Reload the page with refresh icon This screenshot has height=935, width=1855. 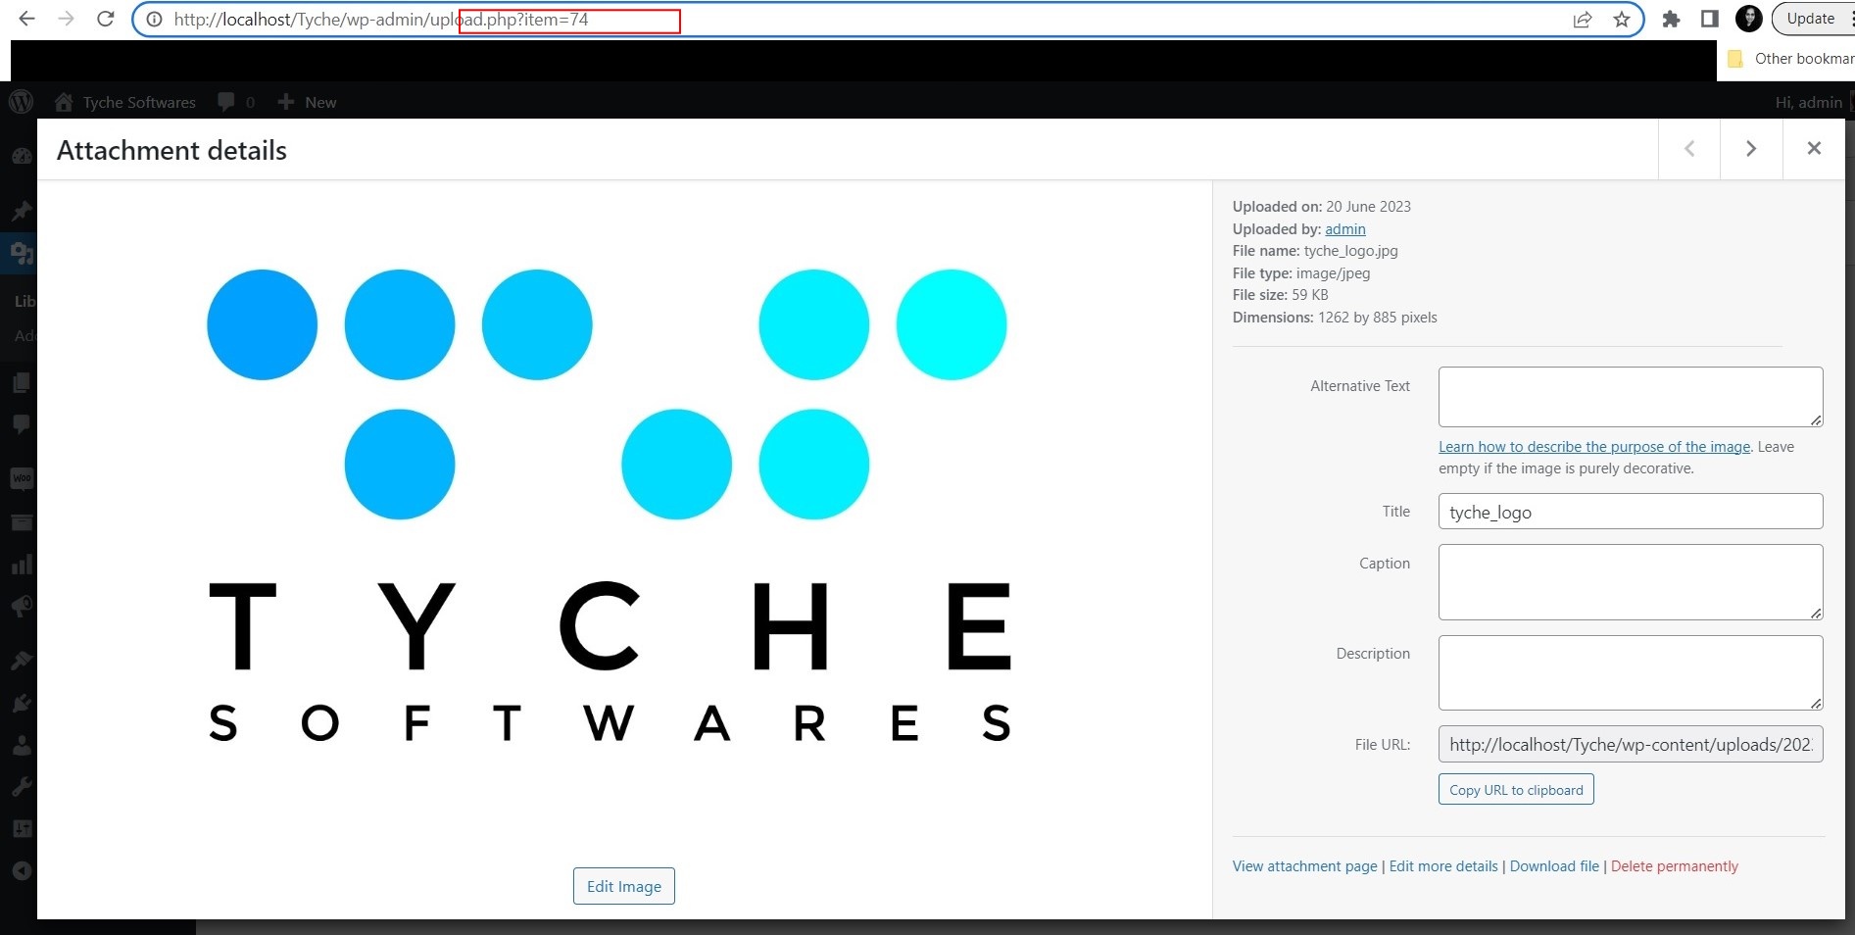click(x=106, y=19)
